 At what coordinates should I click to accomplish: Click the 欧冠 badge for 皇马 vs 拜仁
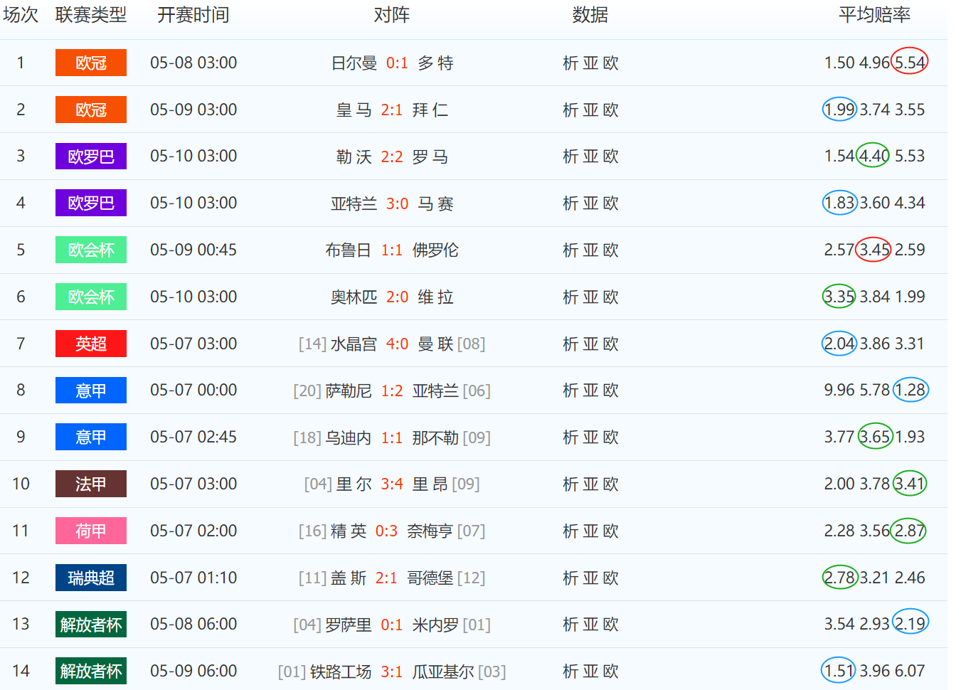coord(91,110)
